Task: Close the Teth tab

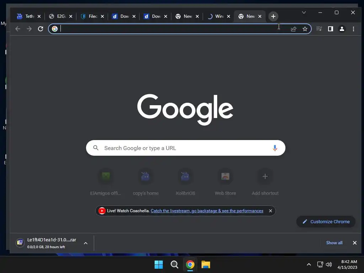Action: click(39, 16)
